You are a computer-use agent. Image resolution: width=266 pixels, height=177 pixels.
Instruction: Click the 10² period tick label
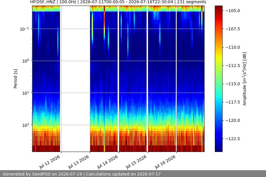click(x=26, y=125)
